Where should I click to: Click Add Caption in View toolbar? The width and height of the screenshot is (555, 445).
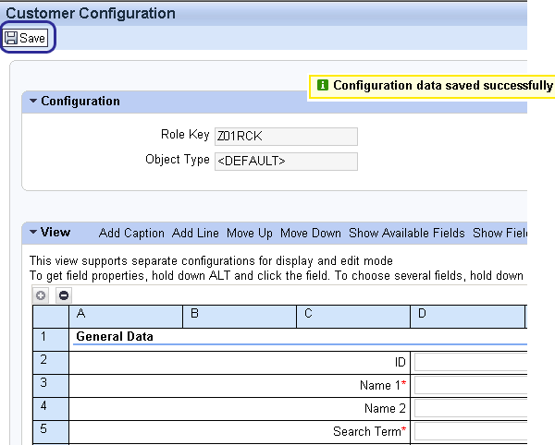(131, 233)
